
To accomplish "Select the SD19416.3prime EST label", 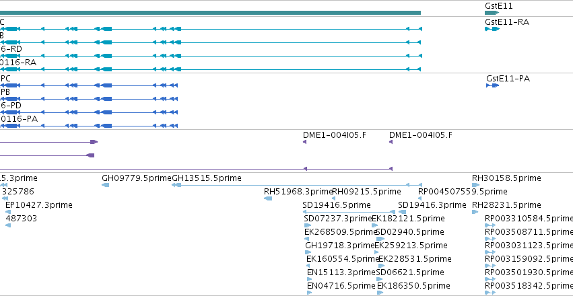I will click(x=432, y=205).
